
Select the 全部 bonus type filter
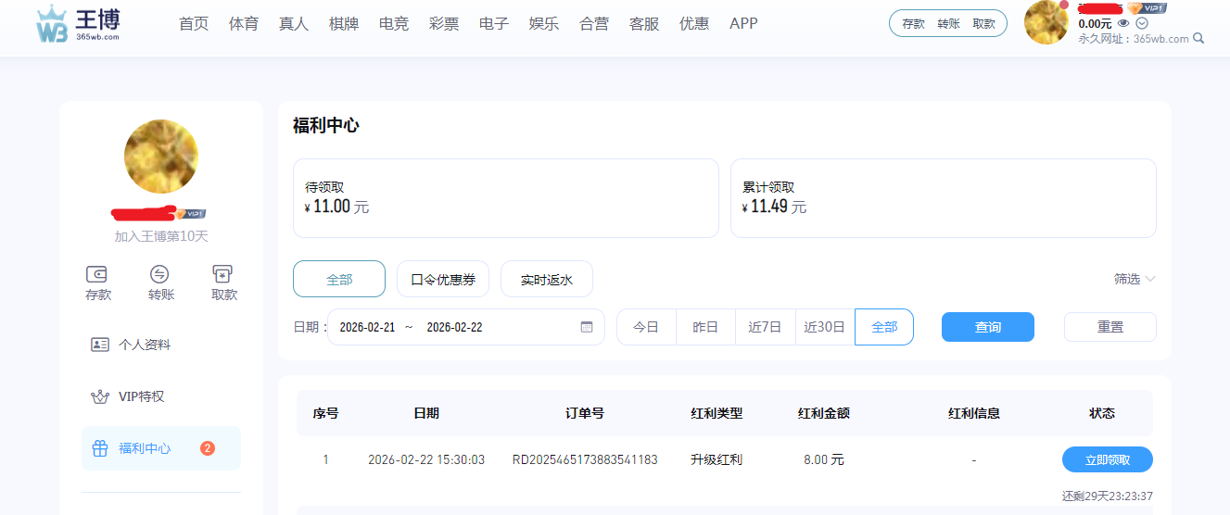tap(339, 279)
